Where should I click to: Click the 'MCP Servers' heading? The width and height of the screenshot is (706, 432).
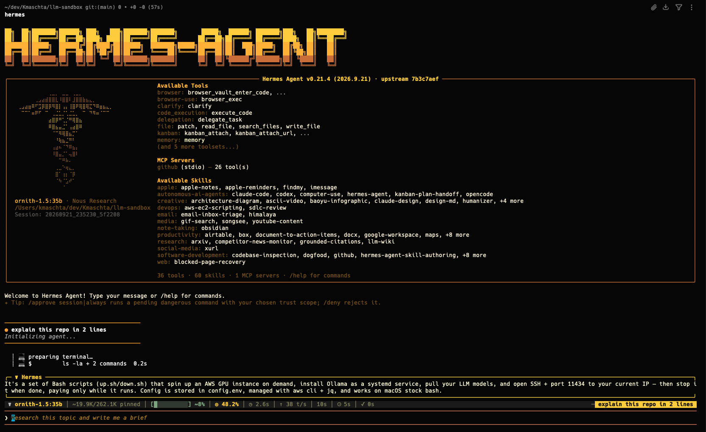click(176, 161)
